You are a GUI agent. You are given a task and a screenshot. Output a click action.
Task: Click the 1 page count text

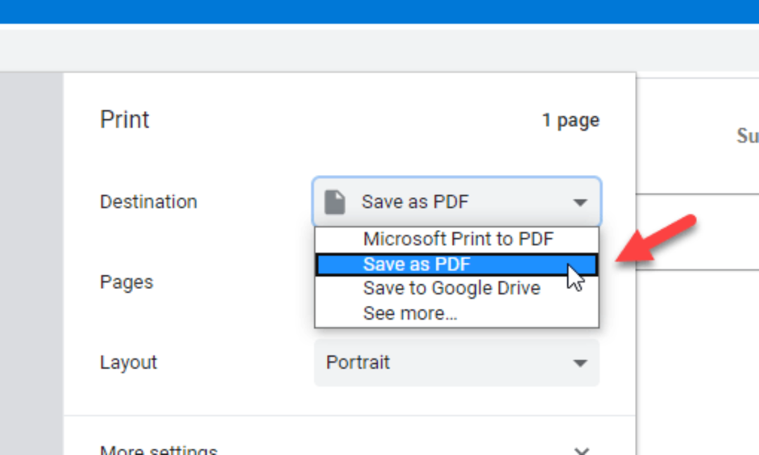pyautogui.click(x=571, y=120)
